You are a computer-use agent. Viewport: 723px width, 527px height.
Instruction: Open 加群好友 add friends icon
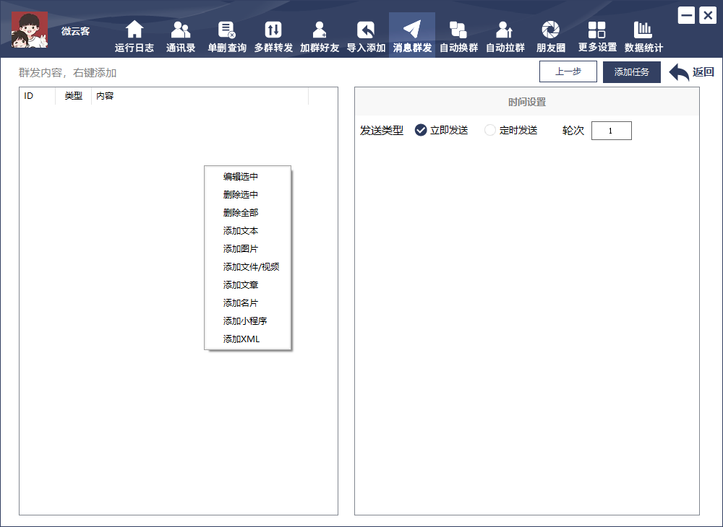[320, 30]
